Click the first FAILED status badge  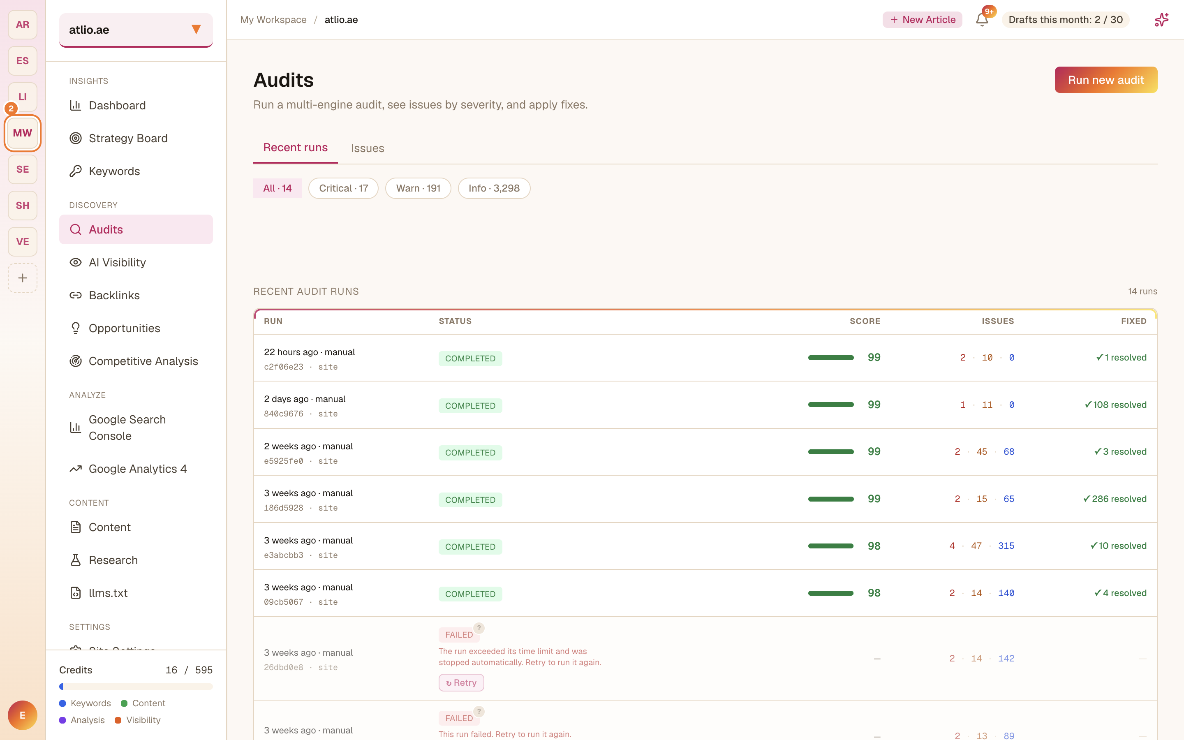[x=458, y=635]
